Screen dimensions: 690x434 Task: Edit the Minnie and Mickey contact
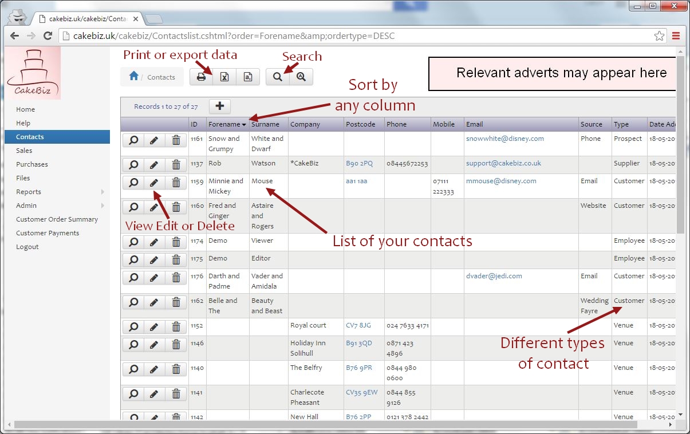154,182
